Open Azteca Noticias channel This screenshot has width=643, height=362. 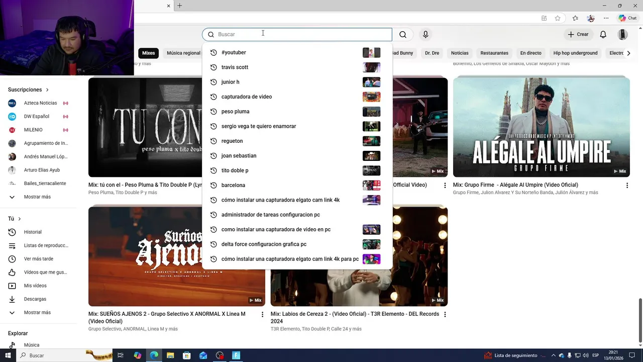[38, 103]
